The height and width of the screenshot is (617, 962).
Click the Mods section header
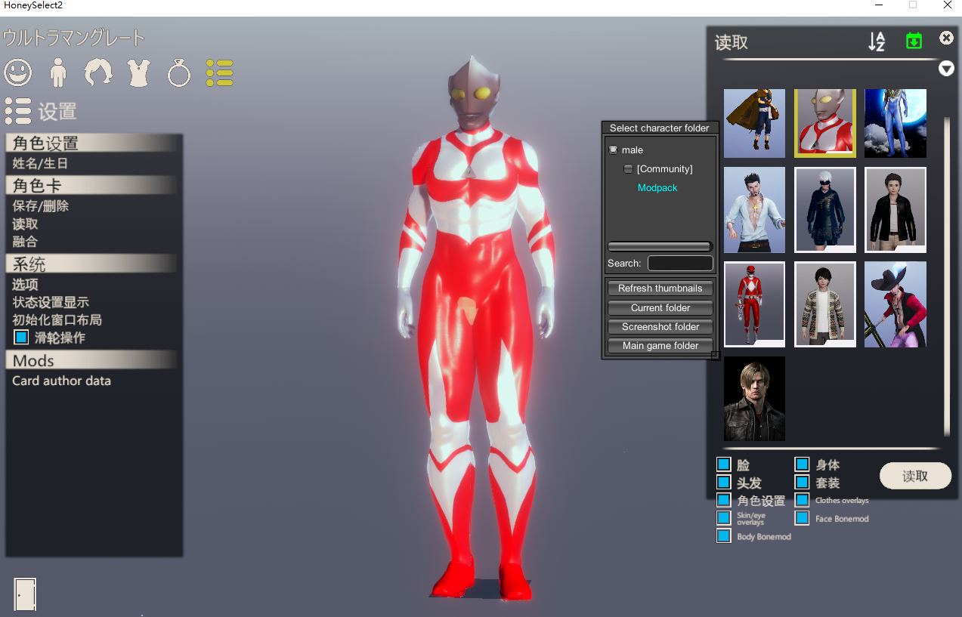[92, 360]
